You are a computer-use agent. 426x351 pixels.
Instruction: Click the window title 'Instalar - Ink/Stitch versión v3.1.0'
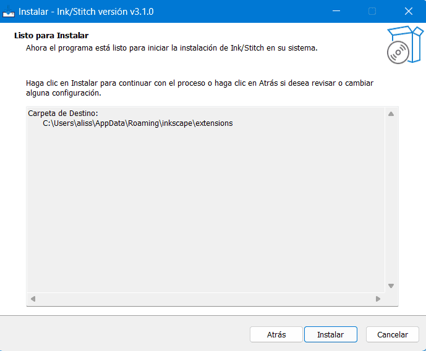pyautogui.click(x=86, y=12)
